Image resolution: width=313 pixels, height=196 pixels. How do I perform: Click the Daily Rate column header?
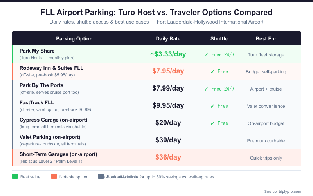(168, 39)
